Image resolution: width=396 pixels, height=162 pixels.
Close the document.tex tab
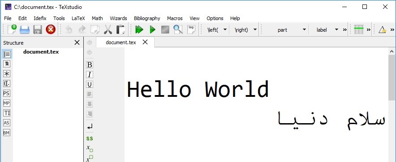coord(145,42)
